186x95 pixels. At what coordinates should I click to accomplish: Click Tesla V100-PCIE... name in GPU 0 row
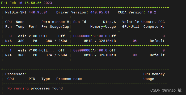point(35,36)
